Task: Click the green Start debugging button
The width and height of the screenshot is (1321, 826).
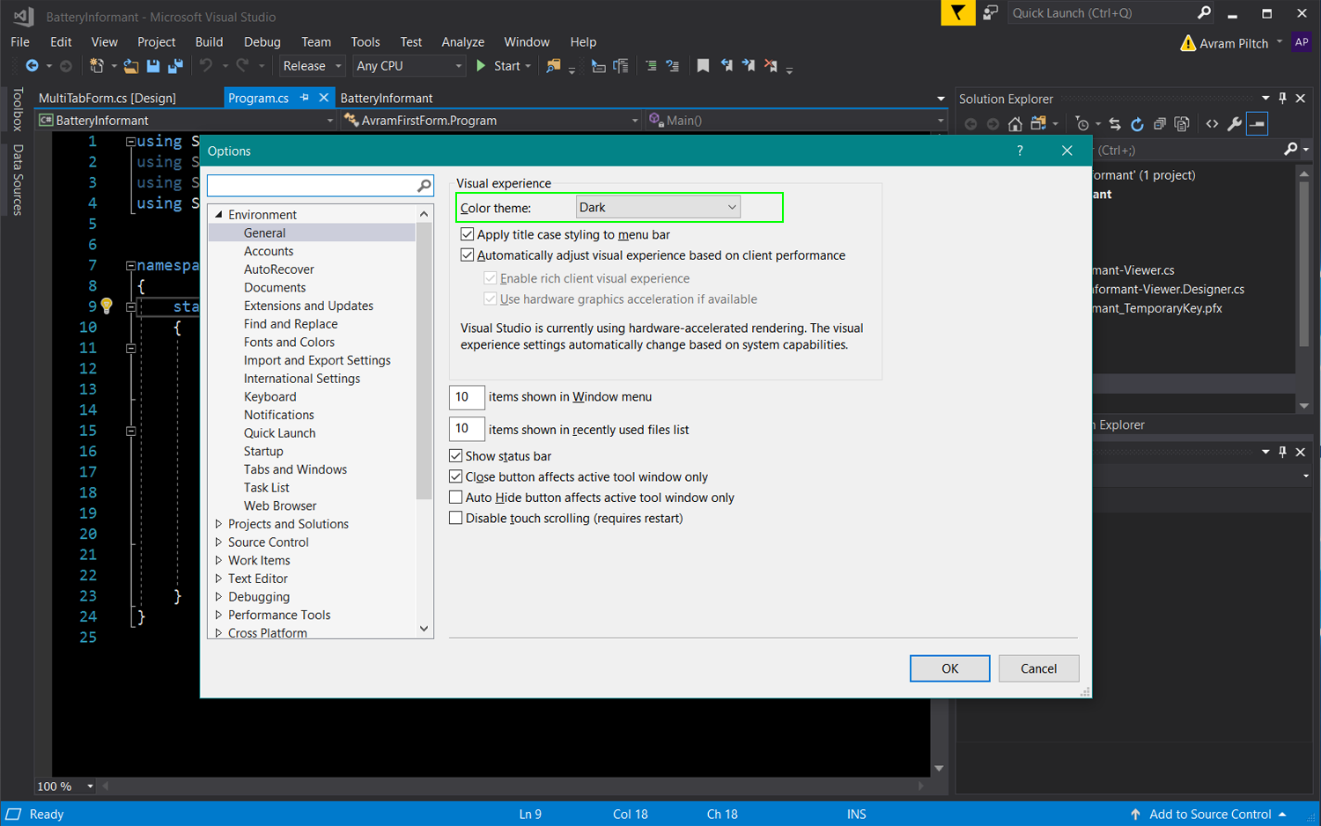Action: tap(503, 66)
